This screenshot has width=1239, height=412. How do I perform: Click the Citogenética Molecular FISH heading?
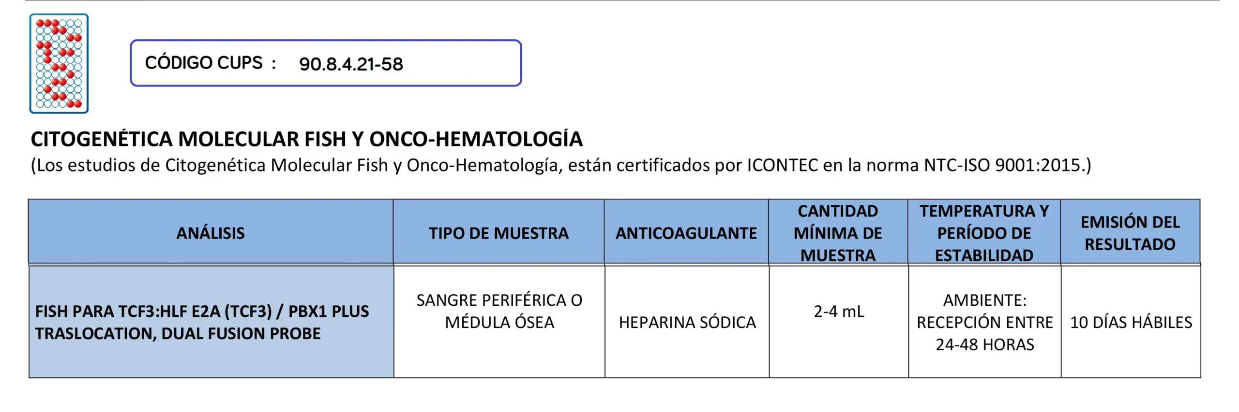306,139
